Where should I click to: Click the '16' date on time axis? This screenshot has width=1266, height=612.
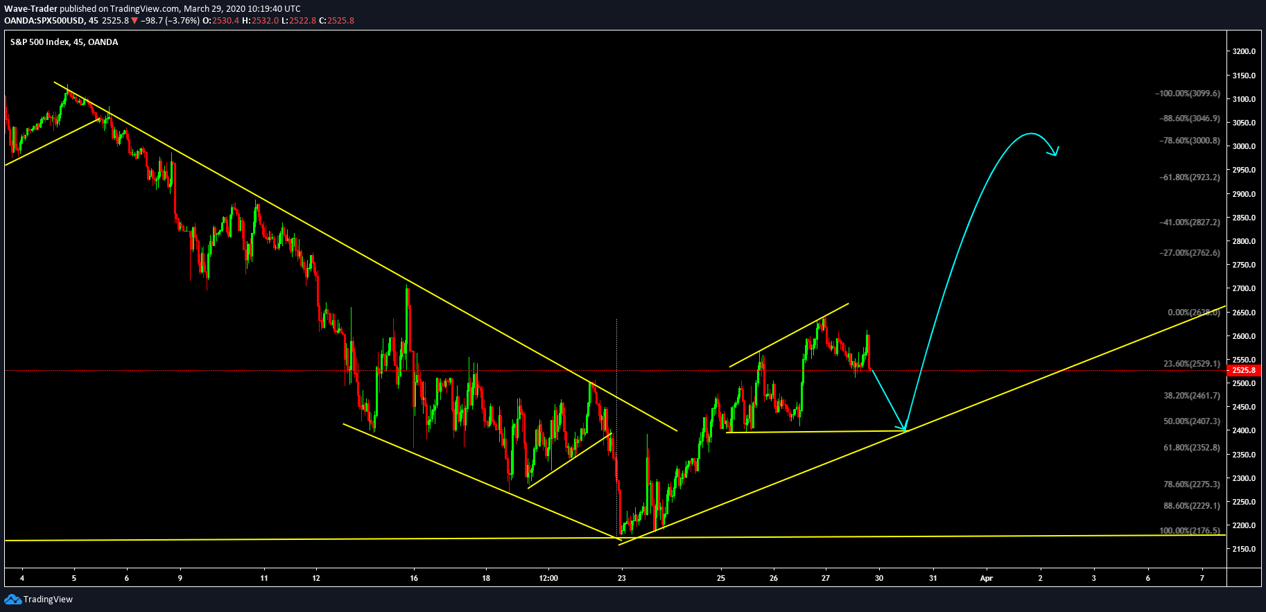click(x=414, y=578)
